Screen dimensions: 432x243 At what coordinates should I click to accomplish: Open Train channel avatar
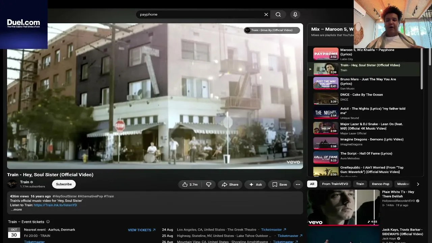[x=12, y=184]
